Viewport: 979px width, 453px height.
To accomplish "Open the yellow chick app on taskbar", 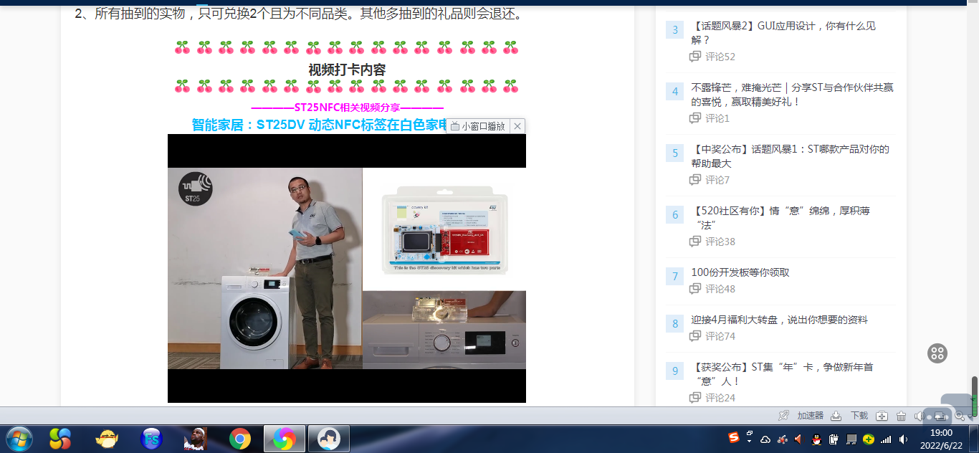I will (x=107, y=438).
